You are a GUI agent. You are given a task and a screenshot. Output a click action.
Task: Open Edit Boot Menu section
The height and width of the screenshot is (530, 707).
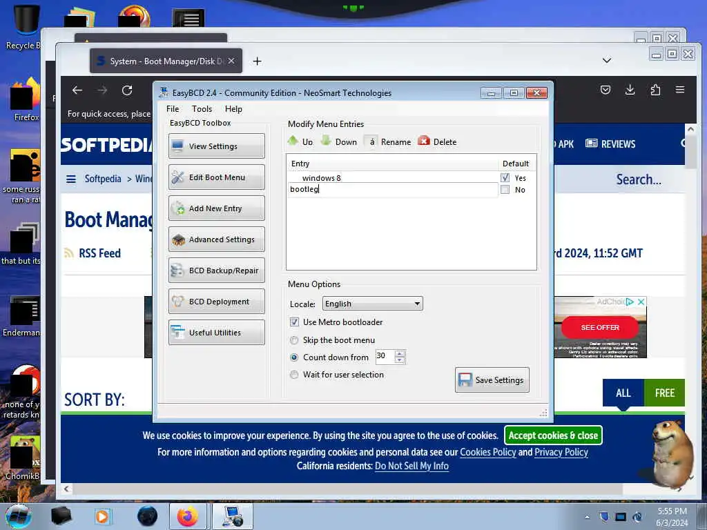coord(216,177)
